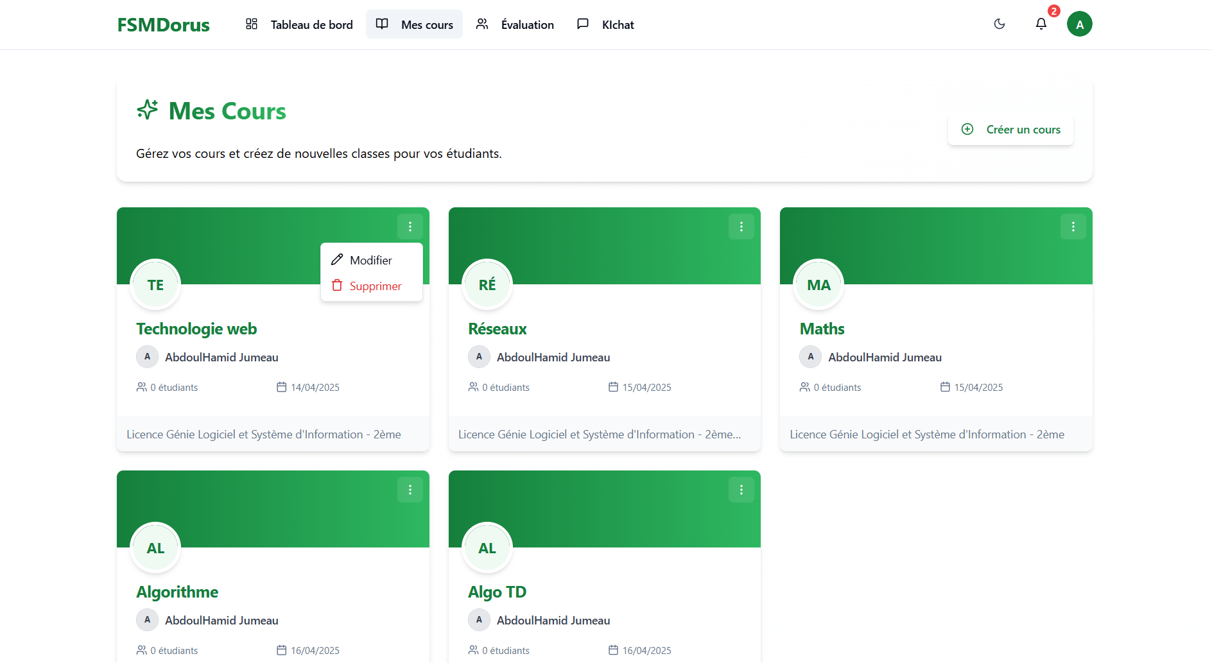1212x663 pixels.
Task: Click the Algorithme course title
Action: pyautogui.click(x=177, y=592)
